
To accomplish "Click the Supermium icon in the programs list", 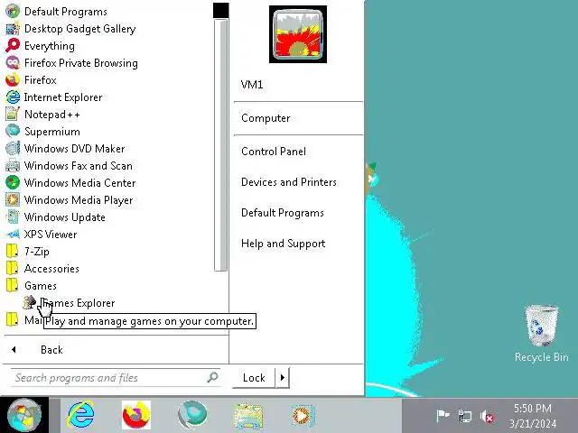I will coord(13,132).
